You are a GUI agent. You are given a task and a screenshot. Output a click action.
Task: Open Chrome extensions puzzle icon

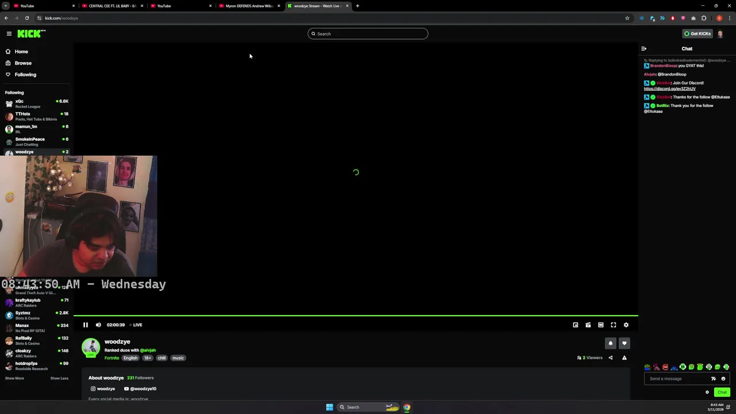point(704,18)
